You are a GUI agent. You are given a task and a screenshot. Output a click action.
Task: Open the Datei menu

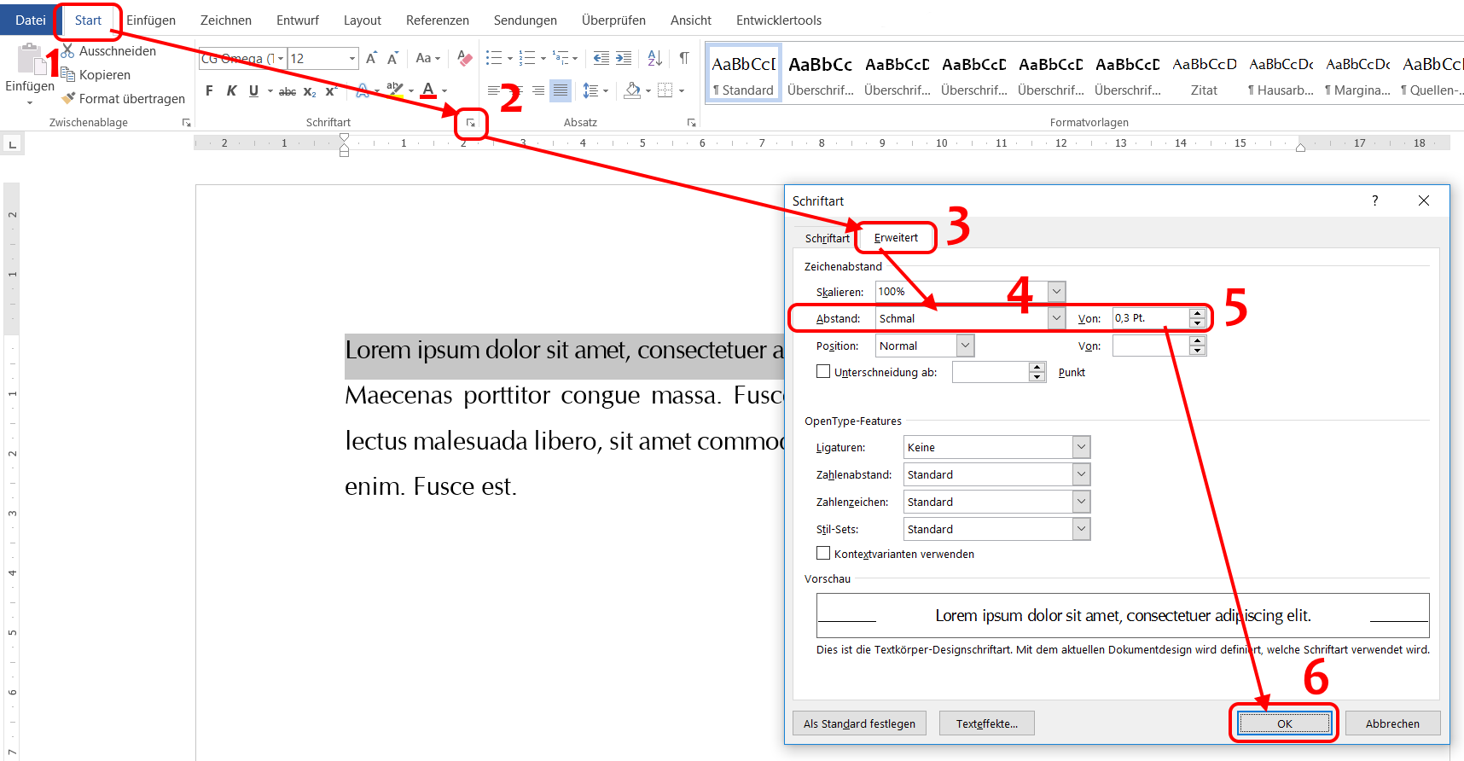click(31, 20)
